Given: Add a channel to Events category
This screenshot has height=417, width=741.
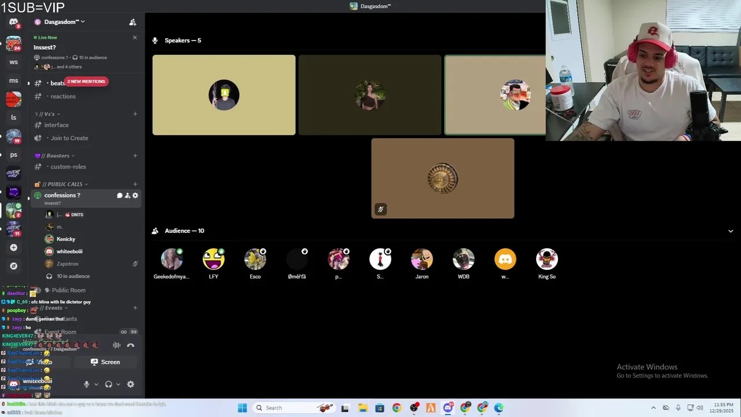Looking at the screenshot, I should [135, 308].
